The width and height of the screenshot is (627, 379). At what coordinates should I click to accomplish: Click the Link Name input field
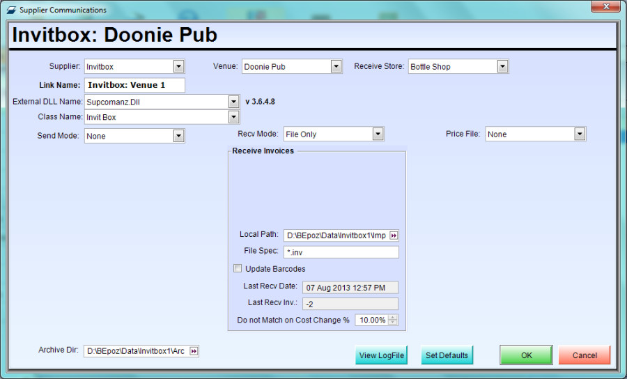point(134,85)
